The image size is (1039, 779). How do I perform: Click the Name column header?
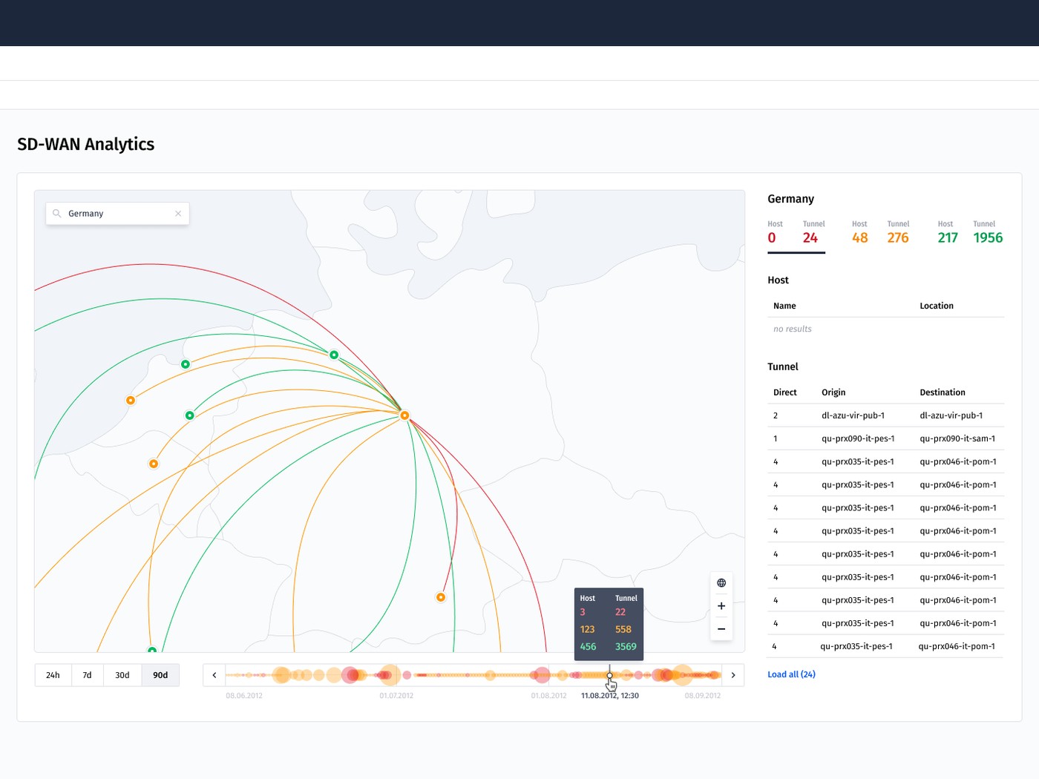coord(784,306)
